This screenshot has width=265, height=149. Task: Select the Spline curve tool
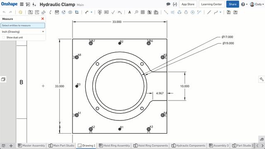216,12
